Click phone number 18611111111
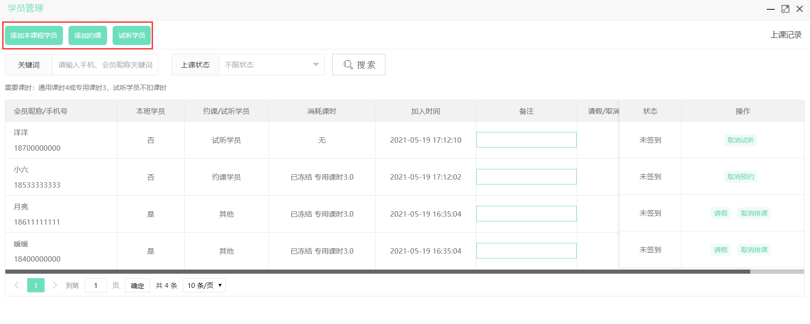This screenshot has height=324, width=810. (x=37, y=222)
